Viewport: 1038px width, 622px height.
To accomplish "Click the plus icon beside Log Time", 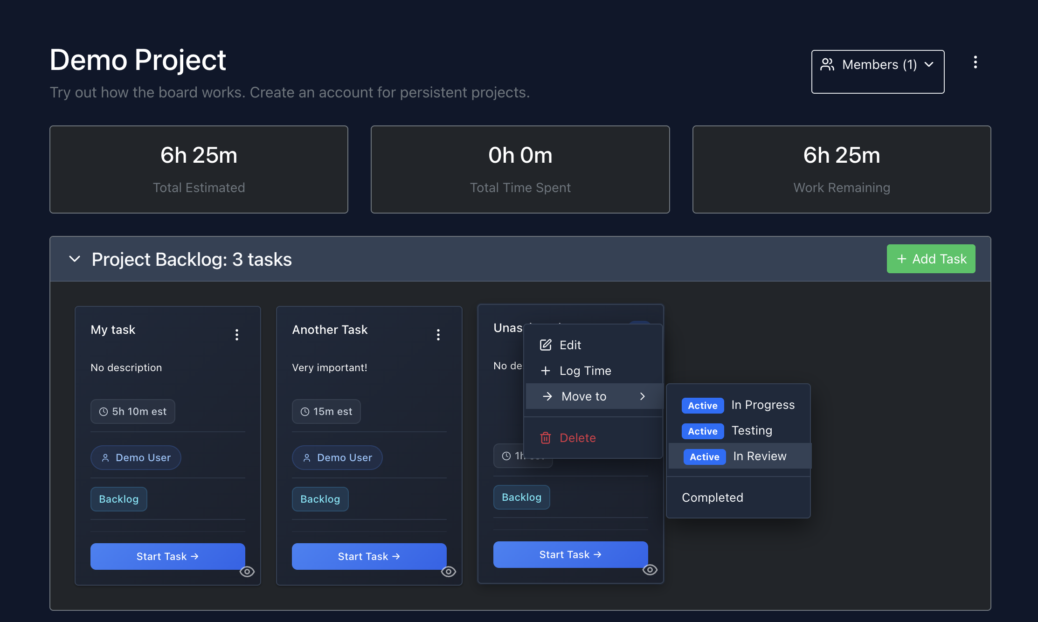I will [546, 371].
